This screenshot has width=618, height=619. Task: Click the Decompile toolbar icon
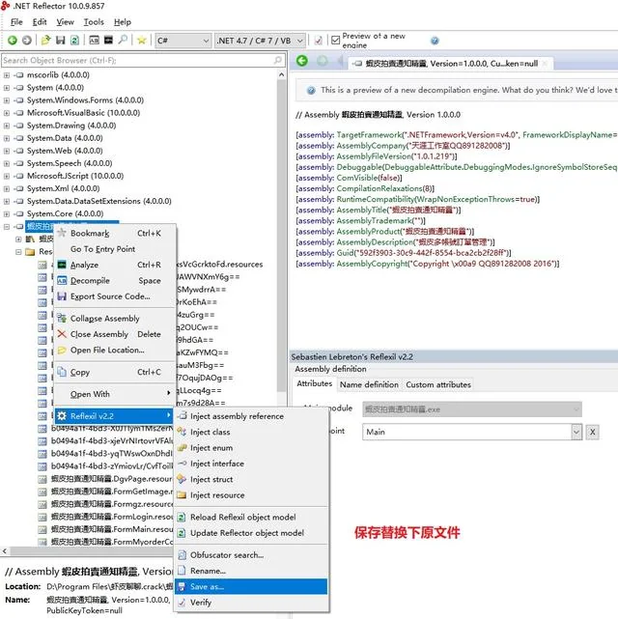pos(94,41)
